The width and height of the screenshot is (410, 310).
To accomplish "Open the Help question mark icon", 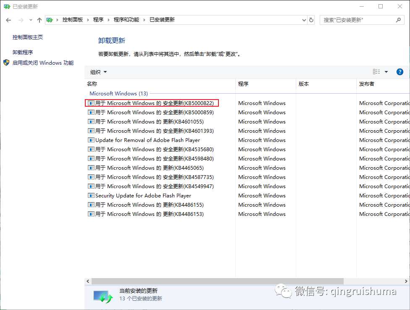I will point(399,71).
